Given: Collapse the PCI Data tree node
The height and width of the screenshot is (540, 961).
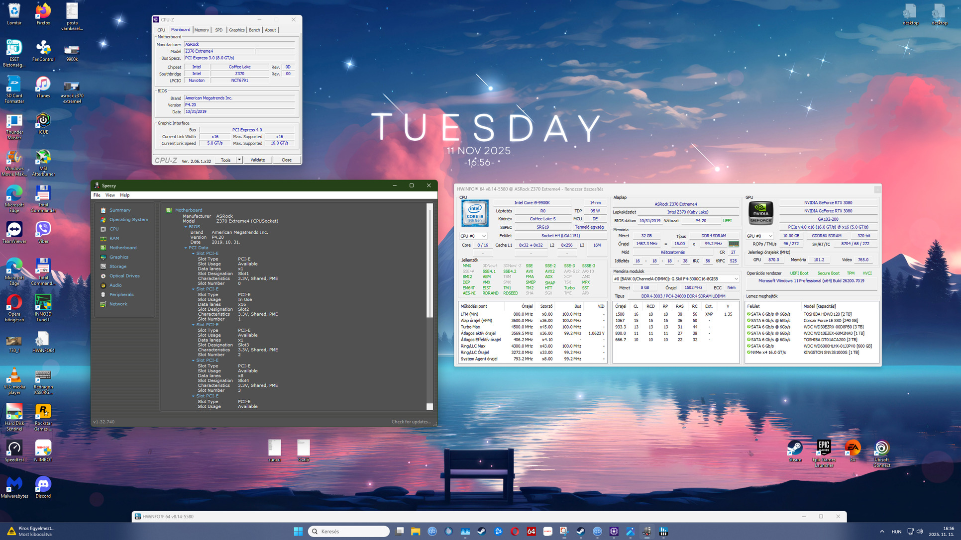Looking at the screenshot, I should (x=186, y=248).
